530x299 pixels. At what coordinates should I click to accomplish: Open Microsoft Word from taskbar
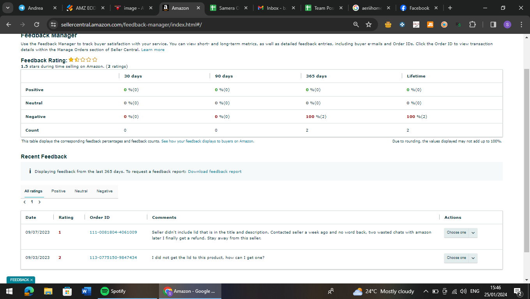86,291
